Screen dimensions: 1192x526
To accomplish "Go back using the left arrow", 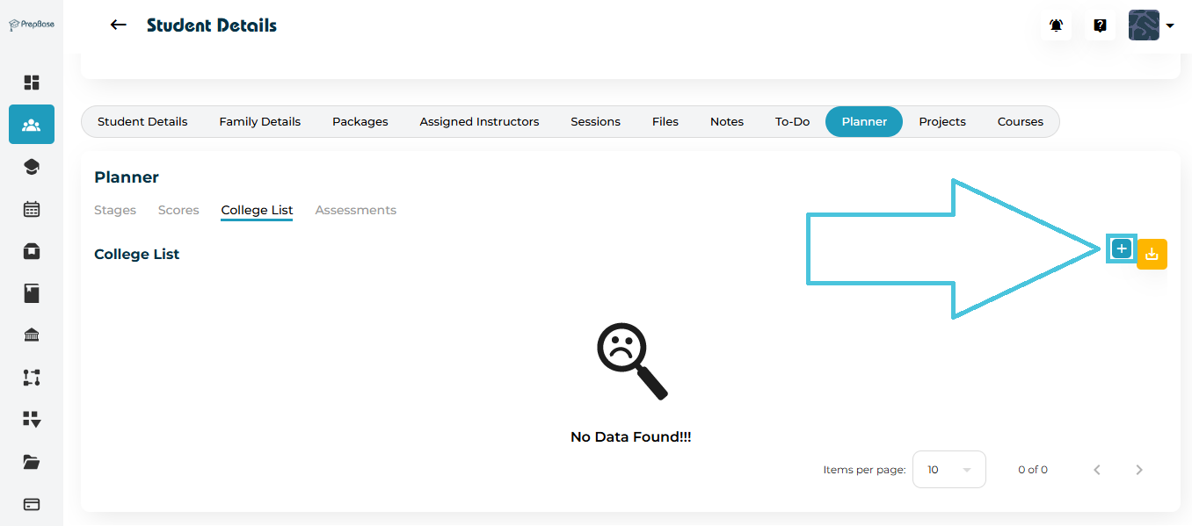I will (118, 25).
